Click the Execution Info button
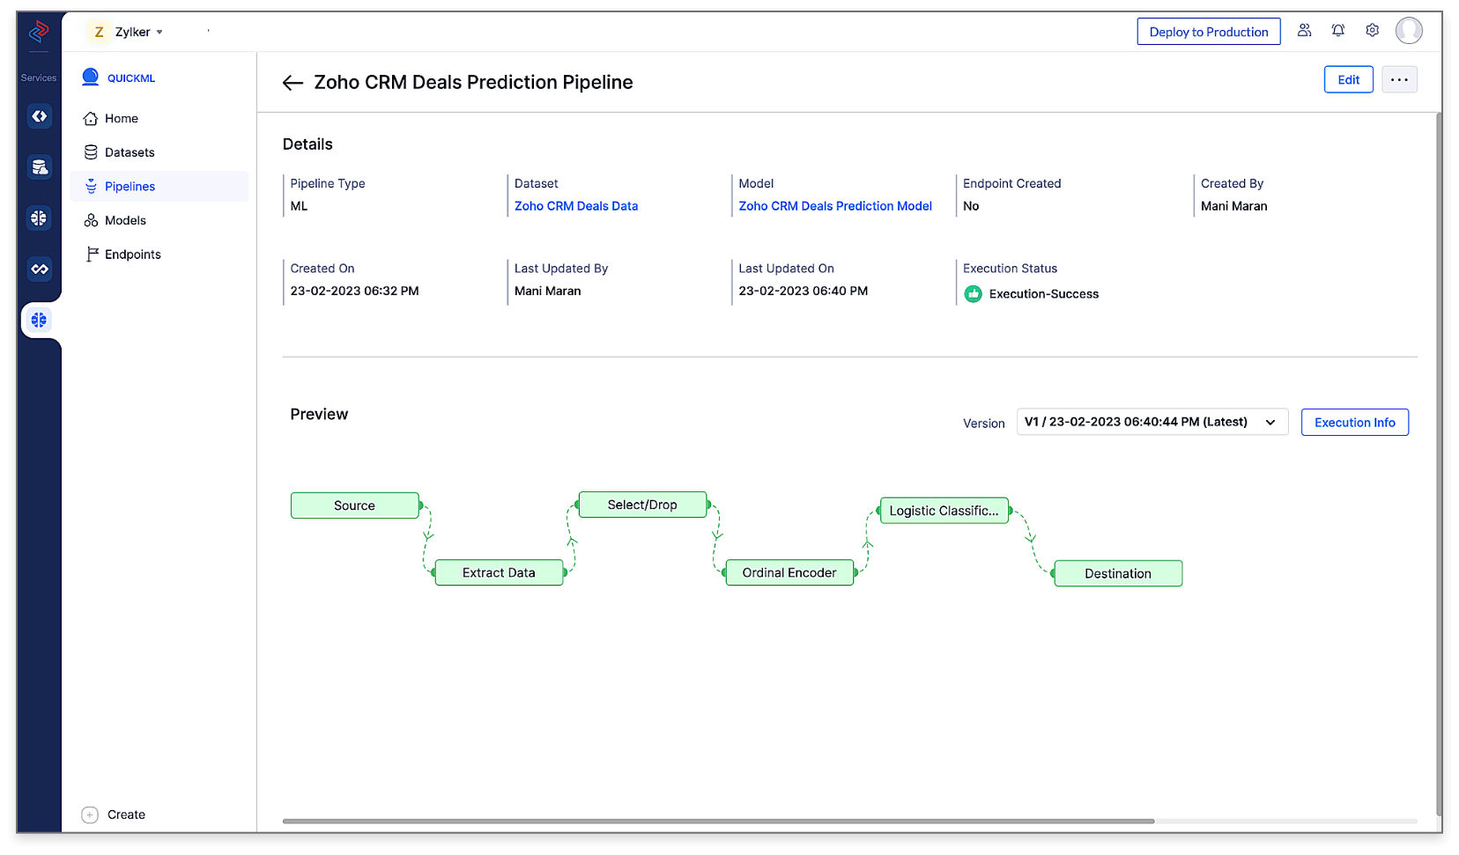Viewport: 1459px width, 855px height. [x=1354, y=423]
